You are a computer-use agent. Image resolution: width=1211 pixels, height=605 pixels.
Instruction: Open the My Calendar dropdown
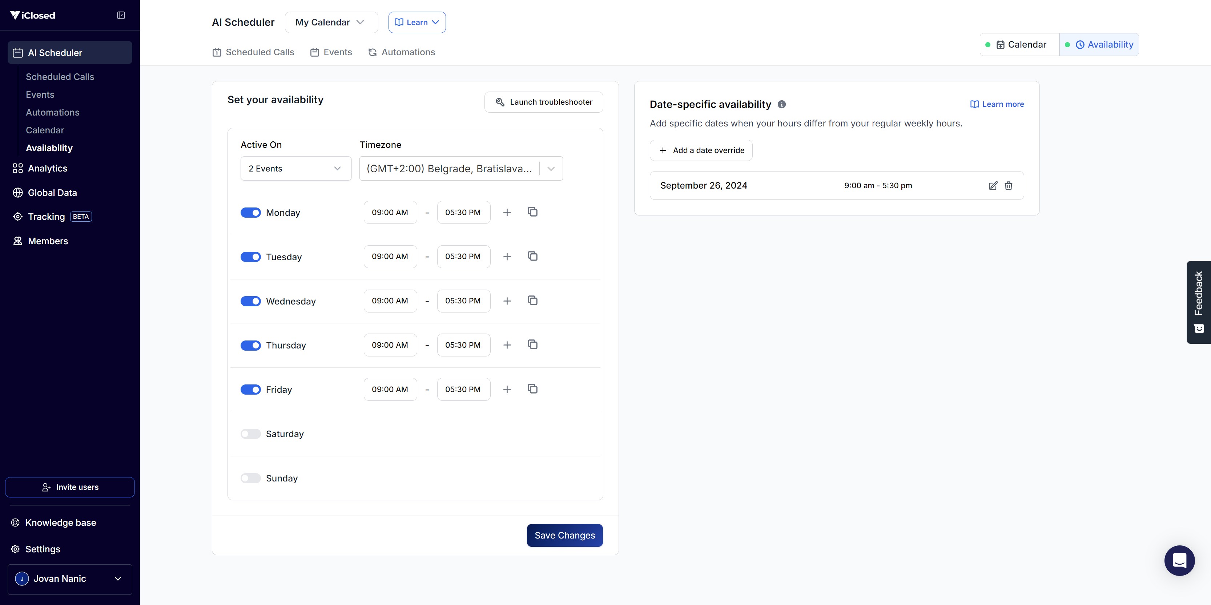click(x=331, y=23)
